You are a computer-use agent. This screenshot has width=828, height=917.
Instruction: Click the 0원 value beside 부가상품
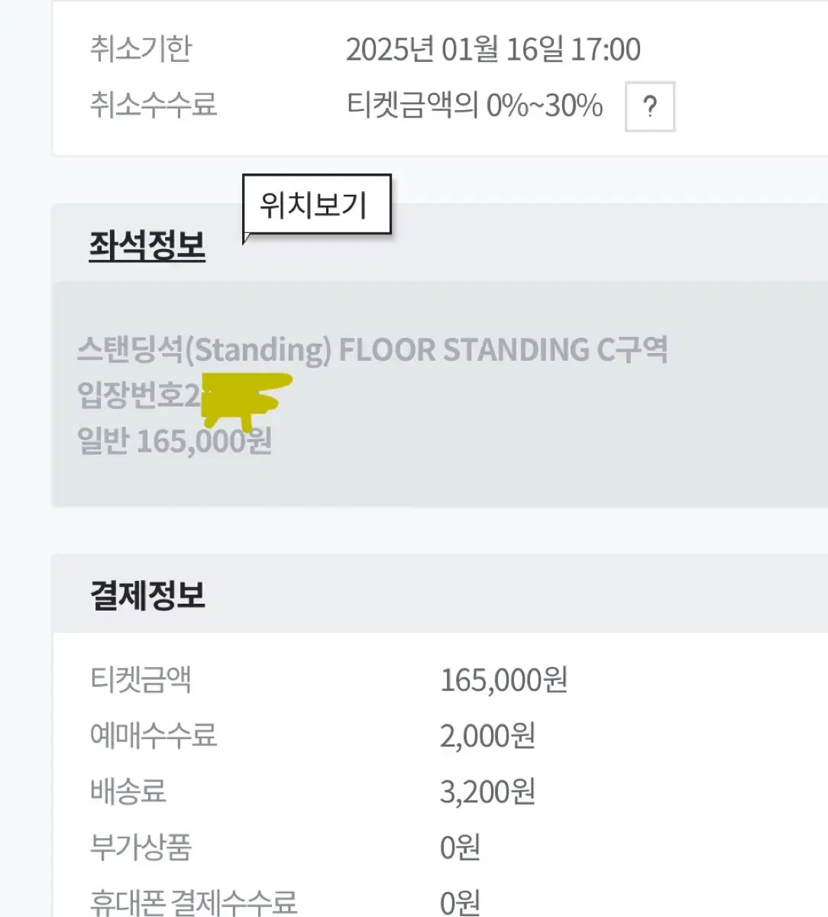tap(460, 847)
